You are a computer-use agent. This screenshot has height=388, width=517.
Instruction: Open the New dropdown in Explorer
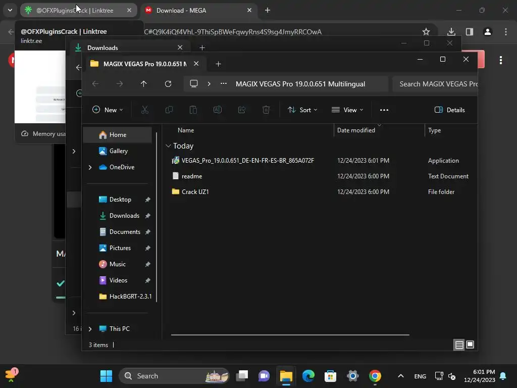pyautogui.click(x=108, y=110)
